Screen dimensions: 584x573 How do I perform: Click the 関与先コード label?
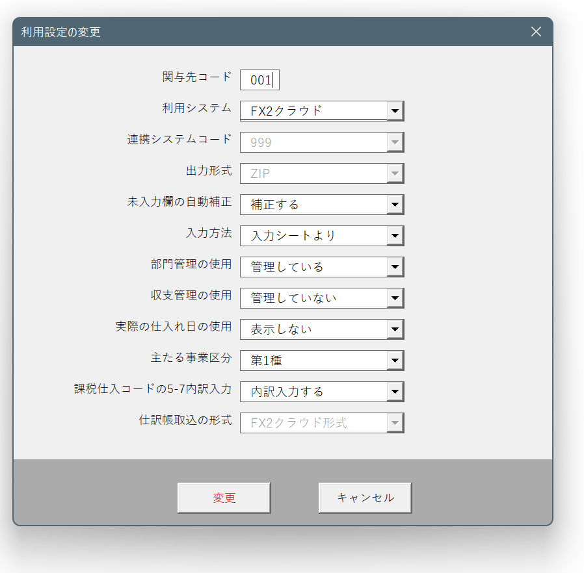197,77
